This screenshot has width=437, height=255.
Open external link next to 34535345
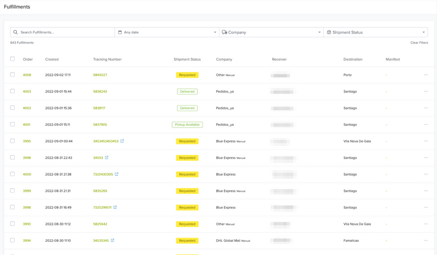(113, 240)
